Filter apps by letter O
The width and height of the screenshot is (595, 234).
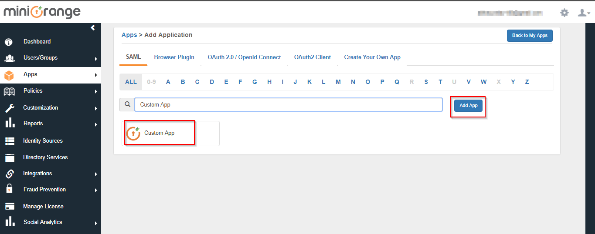pos(367,82)
